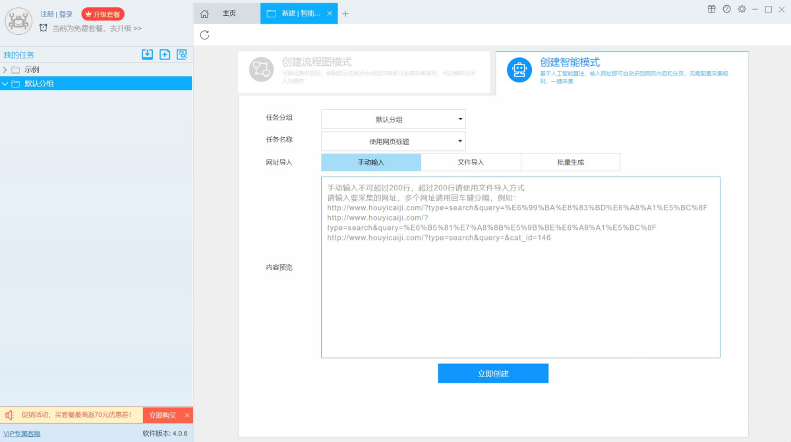Switch to the 文件导入 tab
Screen dimensions: 791x442
pyautogui.click(x=471, y=162)
